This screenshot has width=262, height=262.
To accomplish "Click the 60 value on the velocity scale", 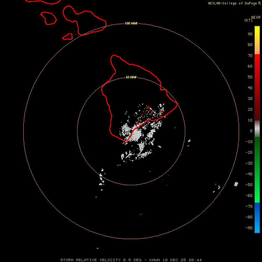I will coord(250,66).
